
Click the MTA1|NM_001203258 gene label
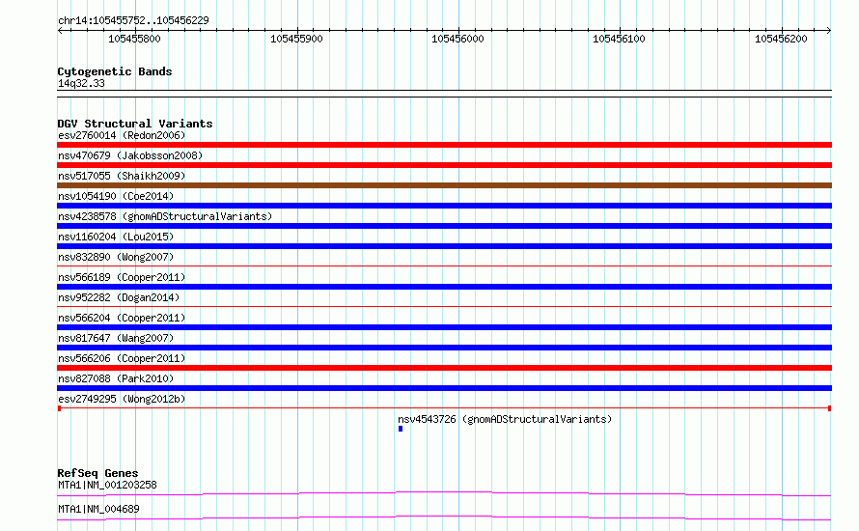[107, 485]
